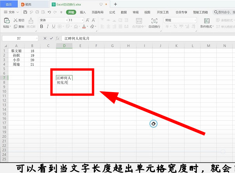The height and width of the screenshot is (173, 235).
Task: Toggle 自动换行 wrap text button
Action: 154,23
